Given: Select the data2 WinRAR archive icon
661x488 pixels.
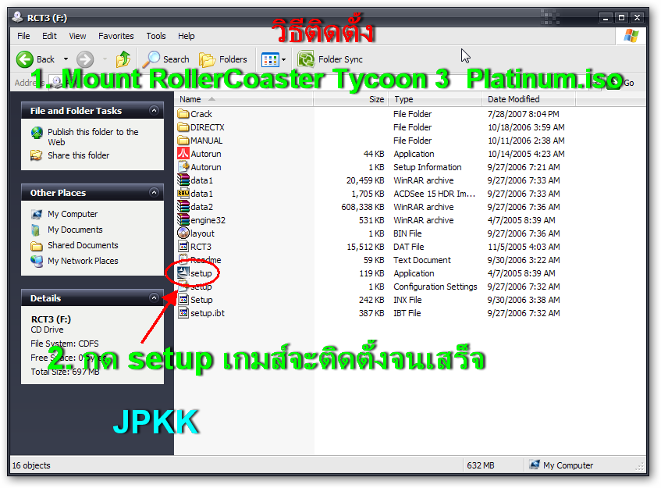Looking at the screenshot, I should tap(183, 207).
